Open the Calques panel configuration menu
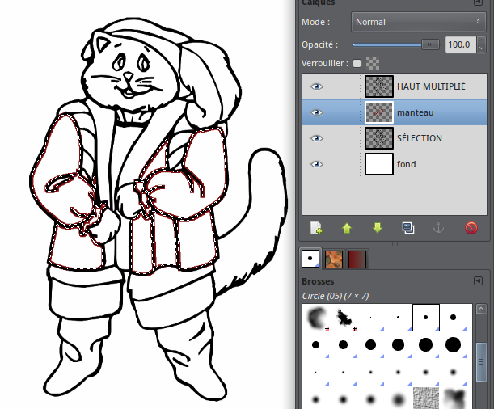 478,2
